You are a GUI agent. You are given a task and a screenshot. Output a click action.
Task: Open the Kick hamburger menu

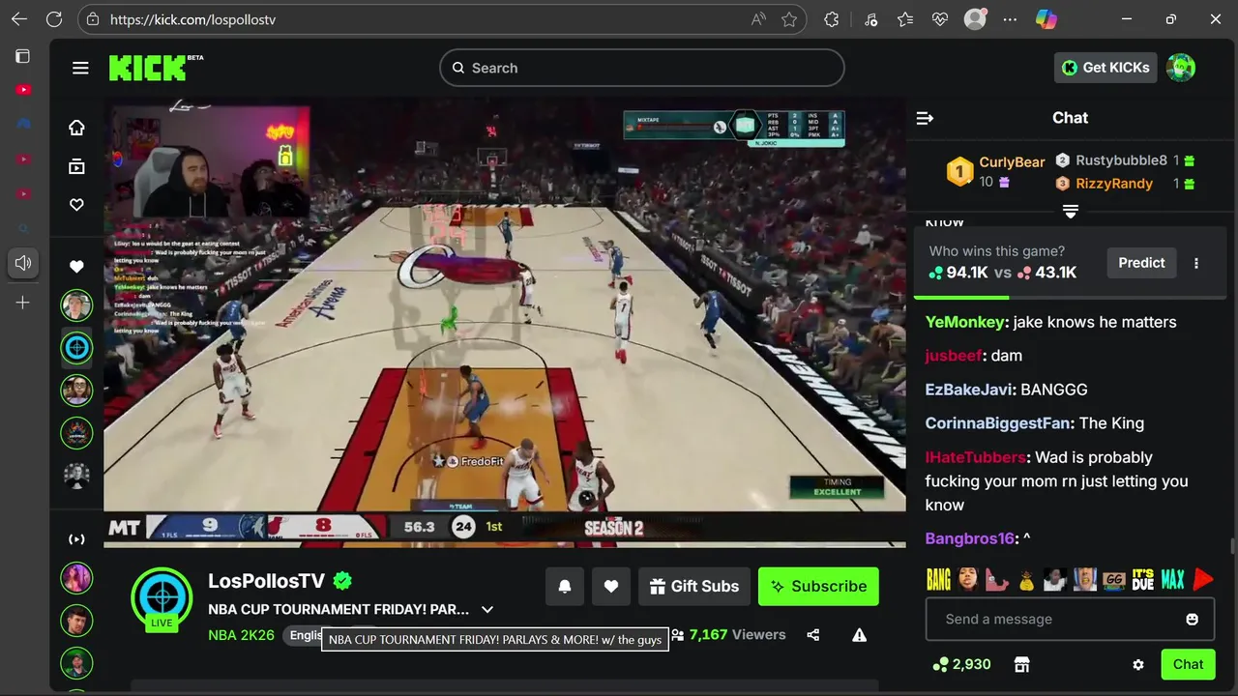[x=80, y=68]
